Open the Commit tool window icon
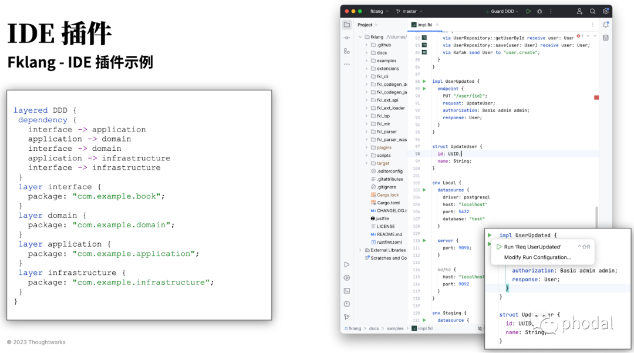Viewport: 634px width, 353px height. 347,38
